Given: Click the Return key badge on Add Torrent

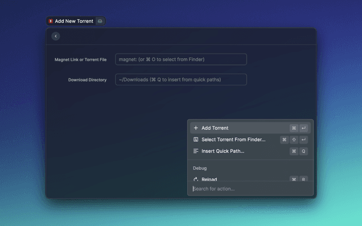Looking at the screenshot, I should [x=304, y=128].
